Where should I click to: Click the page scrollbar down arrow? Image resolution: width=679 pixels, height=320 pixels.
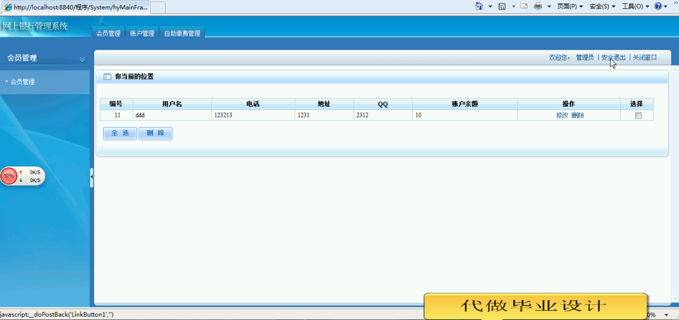click(675, 299)
